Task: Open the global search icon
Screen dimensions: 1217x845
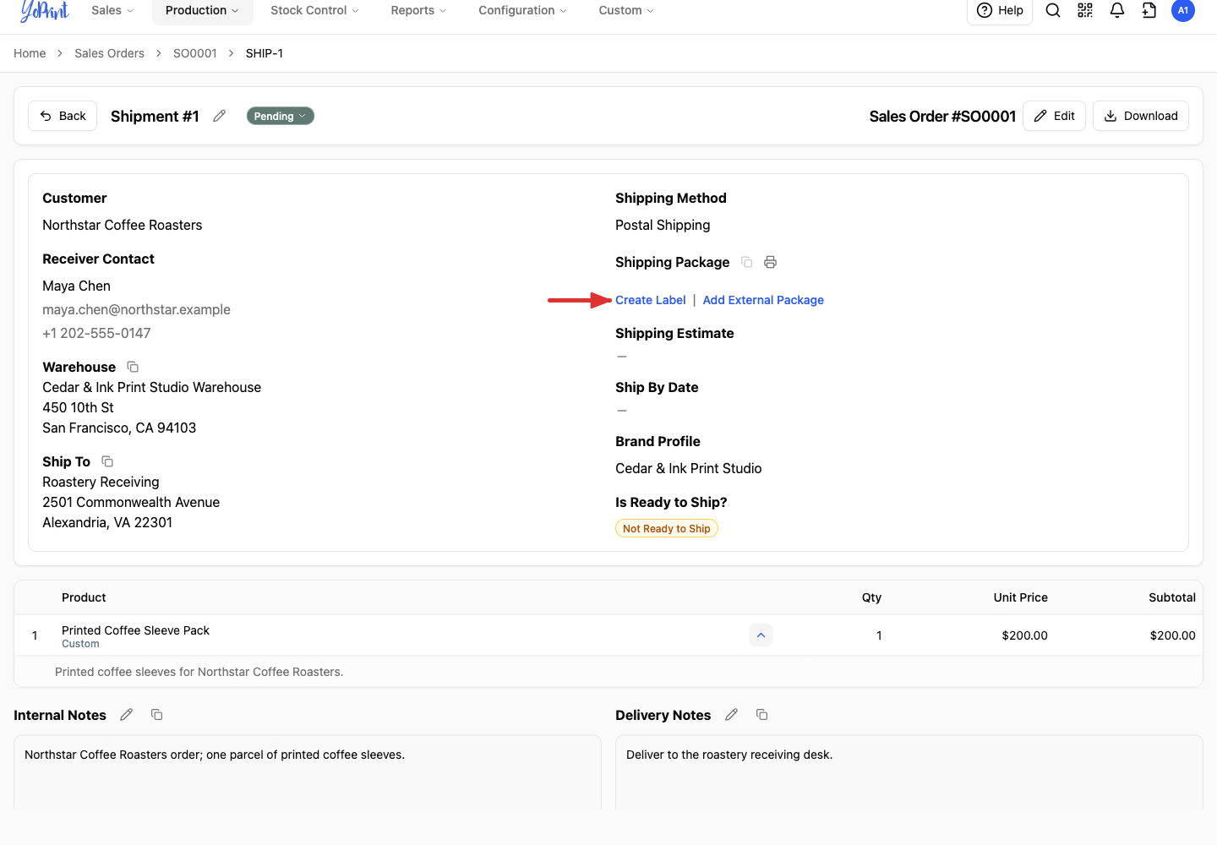Action: tap(1053, 10)
